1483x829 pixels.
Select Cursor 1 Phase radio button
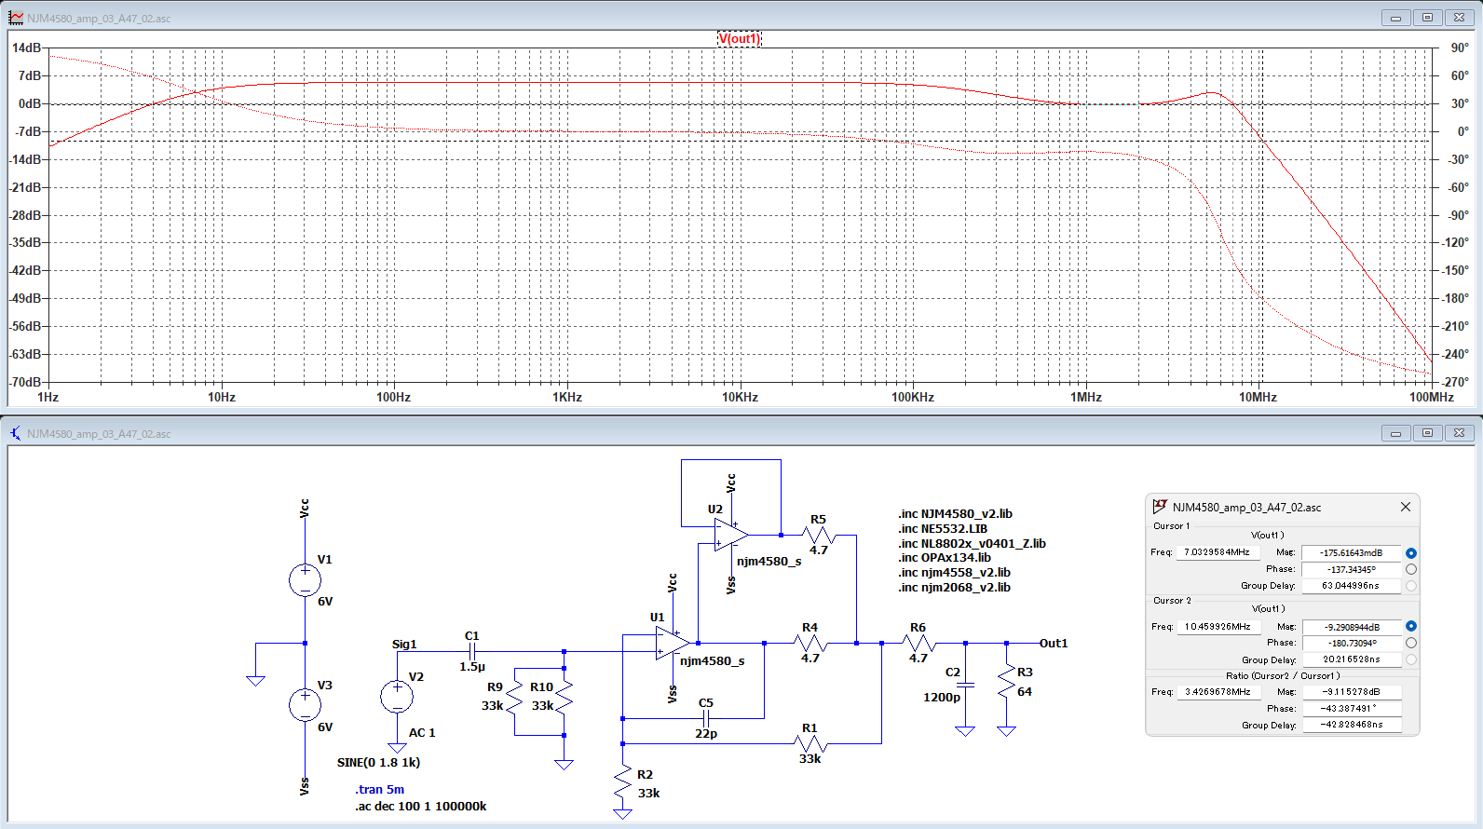pyautogui.click(x=1411, y=569)
